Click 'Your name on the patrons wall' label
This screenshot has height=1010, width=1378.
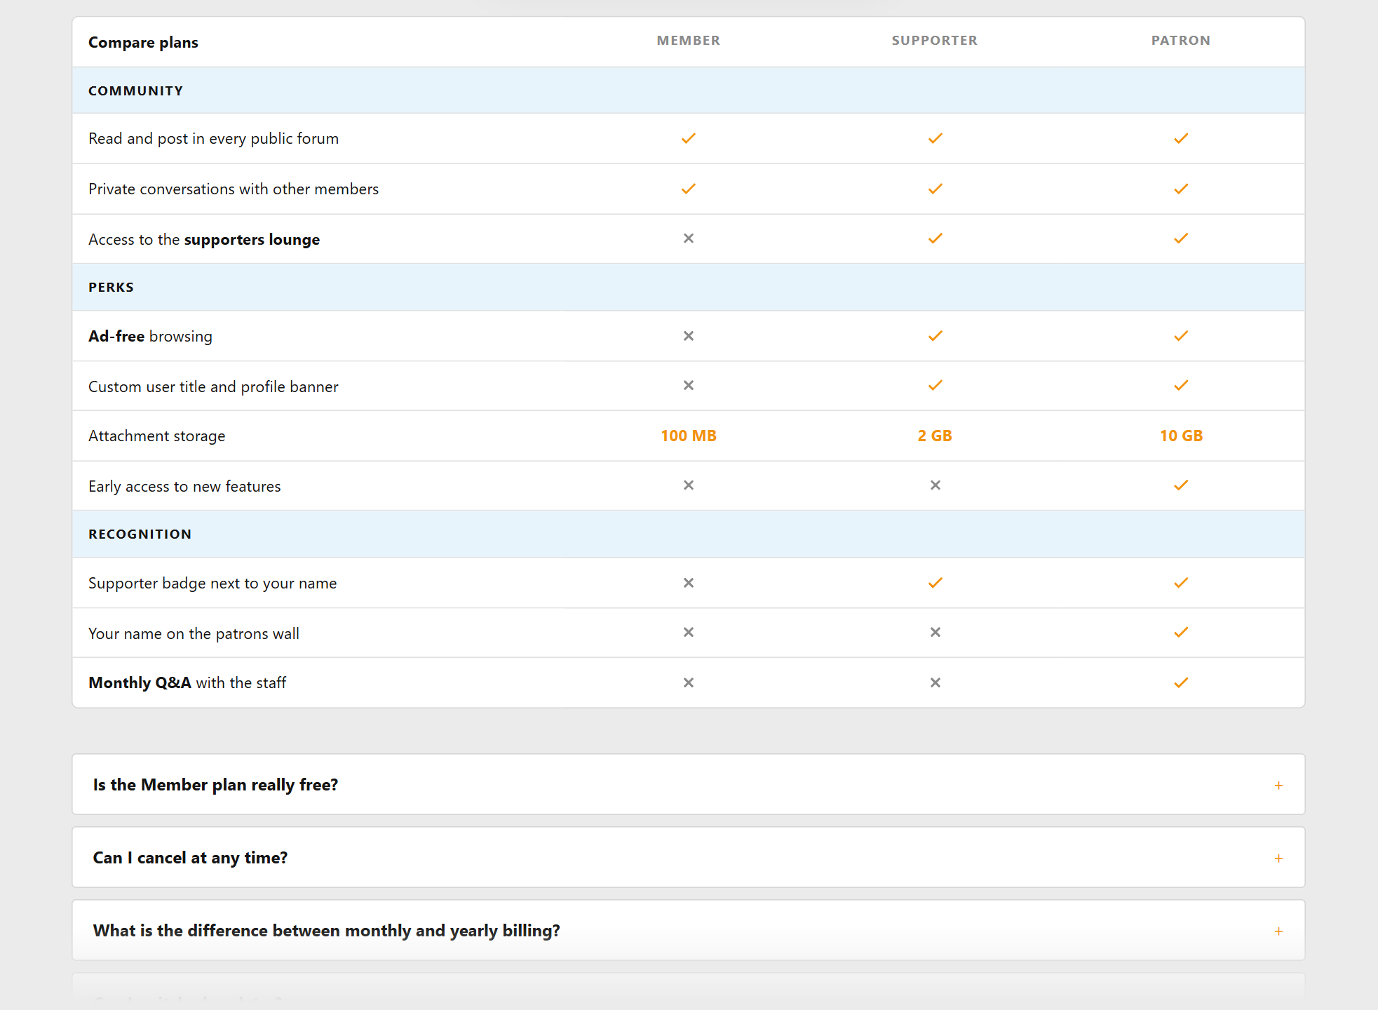[x=194, y=634]
